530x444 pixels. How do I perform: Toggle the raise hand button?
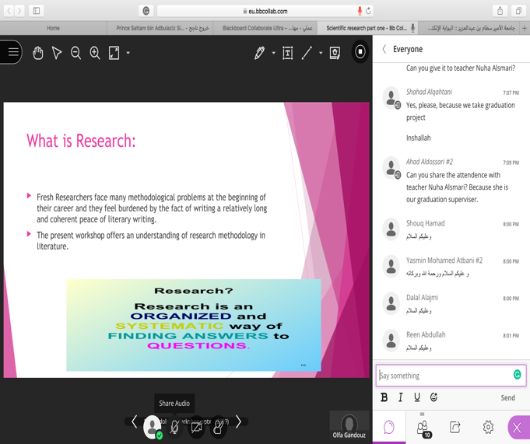pos(218,427)
